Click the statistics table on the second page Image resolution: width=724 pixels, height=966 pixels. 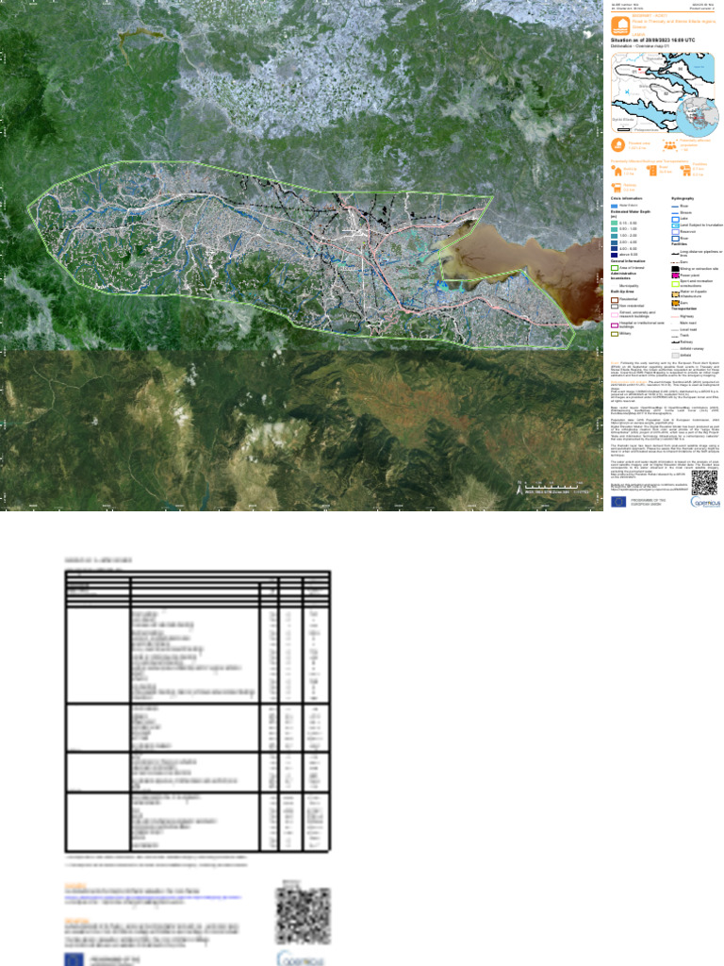pyautogui.click(x=198, y=711)
